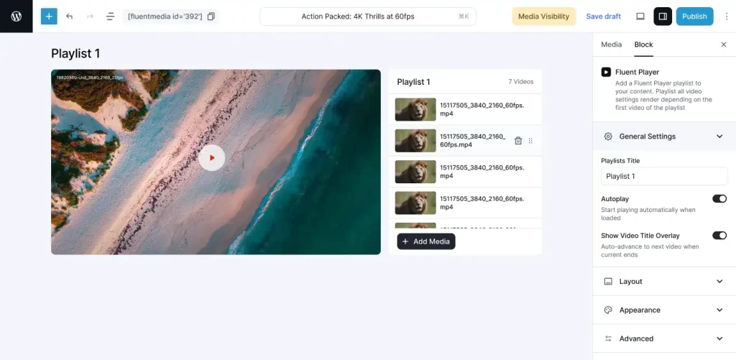Click the Layout section icon
The height and width of the screenshot is (360, 736).
pos(608,282)
